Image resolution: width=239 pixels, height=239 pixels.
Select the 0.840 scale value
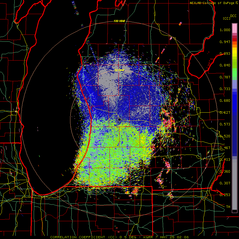(x=225, y=65)
